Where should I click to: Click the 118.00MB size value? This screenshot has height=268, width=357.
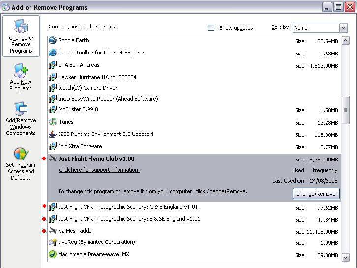point(326,135)
